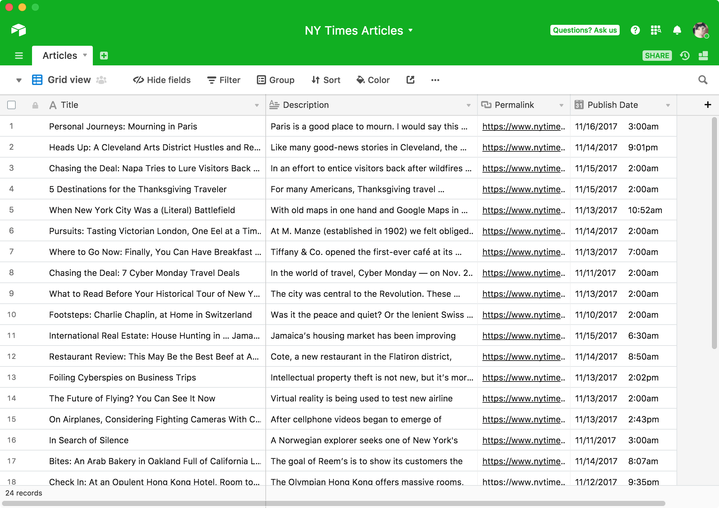Open permalink for Charlie Chaplin article
The width and height of the screenshot is (719, 508).
tap(524, 315)
